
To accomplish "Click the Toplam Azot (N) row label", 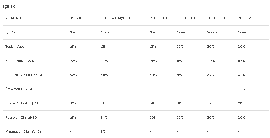I will (17, 46).
